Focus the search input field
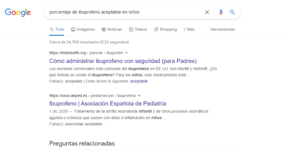The height and width of the screenshot is (154, 282). (124, 12)
